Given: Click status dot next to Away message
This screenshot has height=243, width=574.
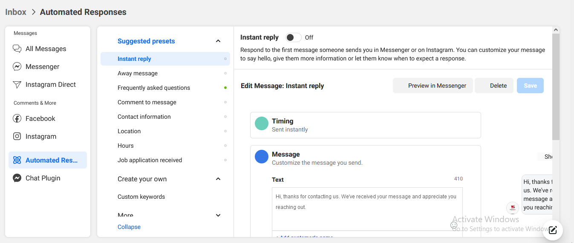Looking at the screenshot, I should tap(225, 74).
